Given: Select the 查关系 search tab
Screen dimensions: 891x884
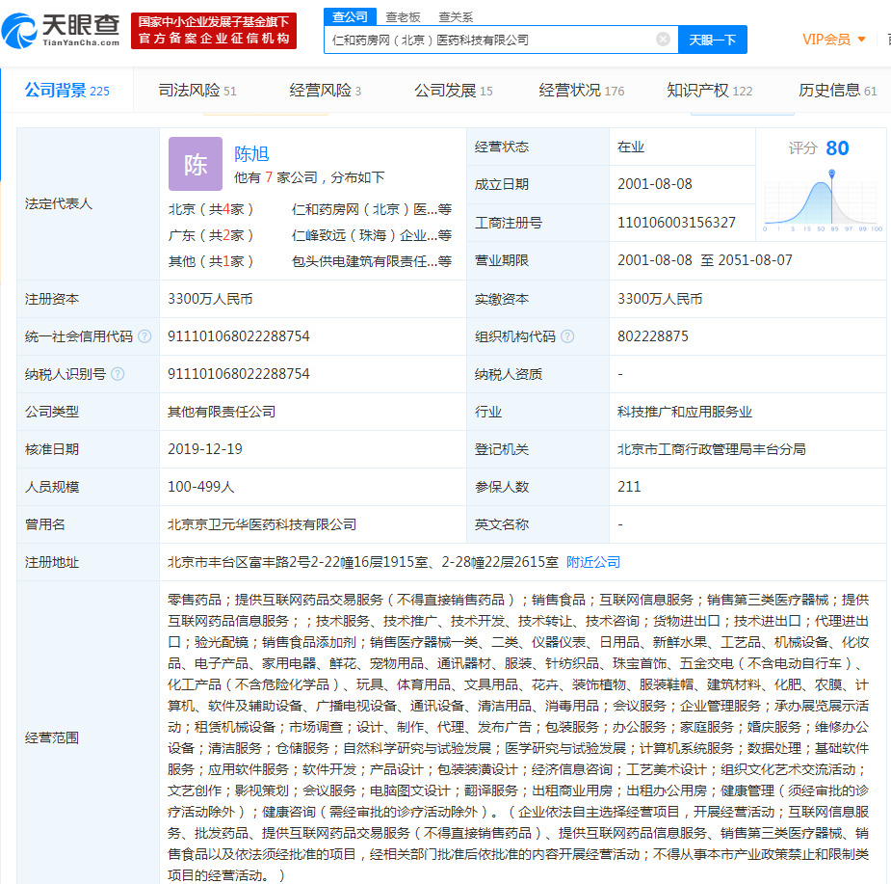Looking at the screenshot, I should click(x=456, y=17).
